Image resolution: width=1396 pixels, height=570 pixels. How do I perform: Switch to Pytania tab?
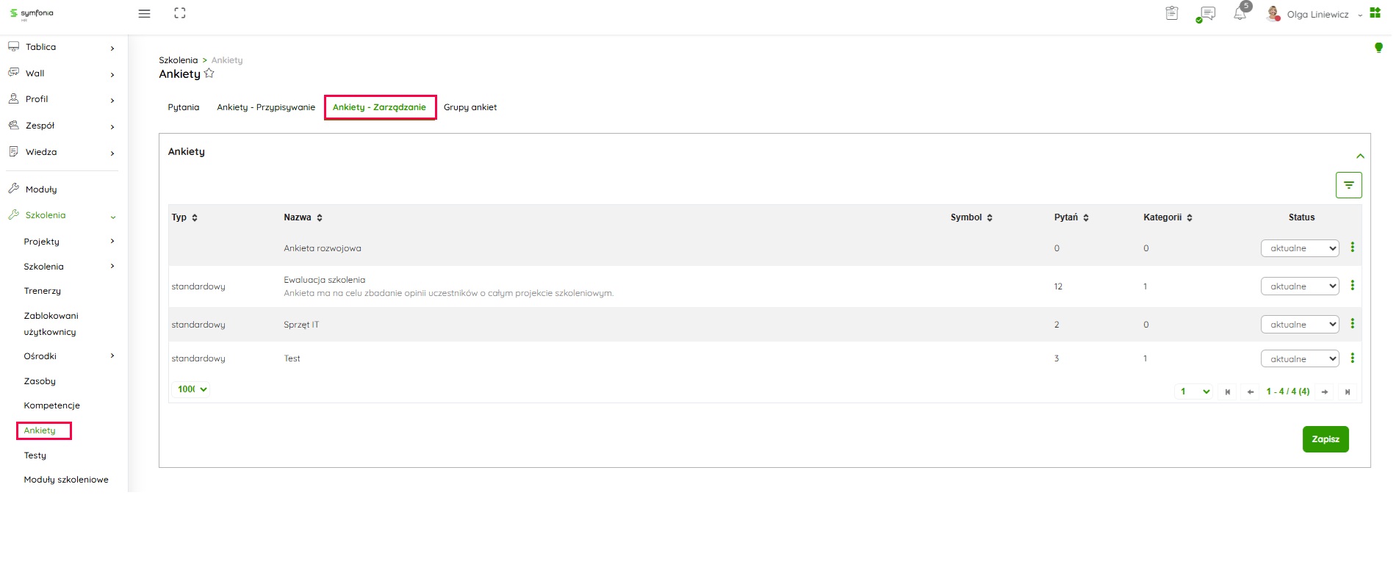pos(183,107)
